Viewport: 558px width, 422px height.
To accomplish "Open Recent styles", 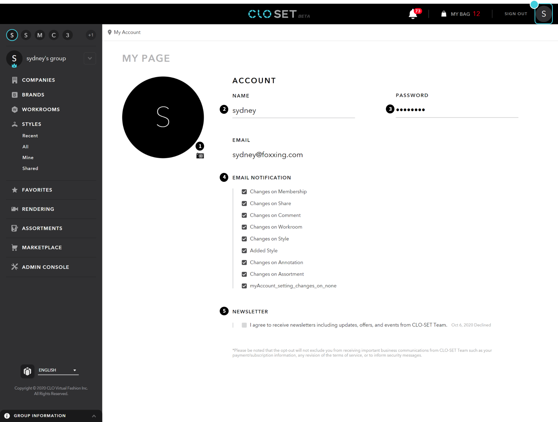I will click(30, 136).
